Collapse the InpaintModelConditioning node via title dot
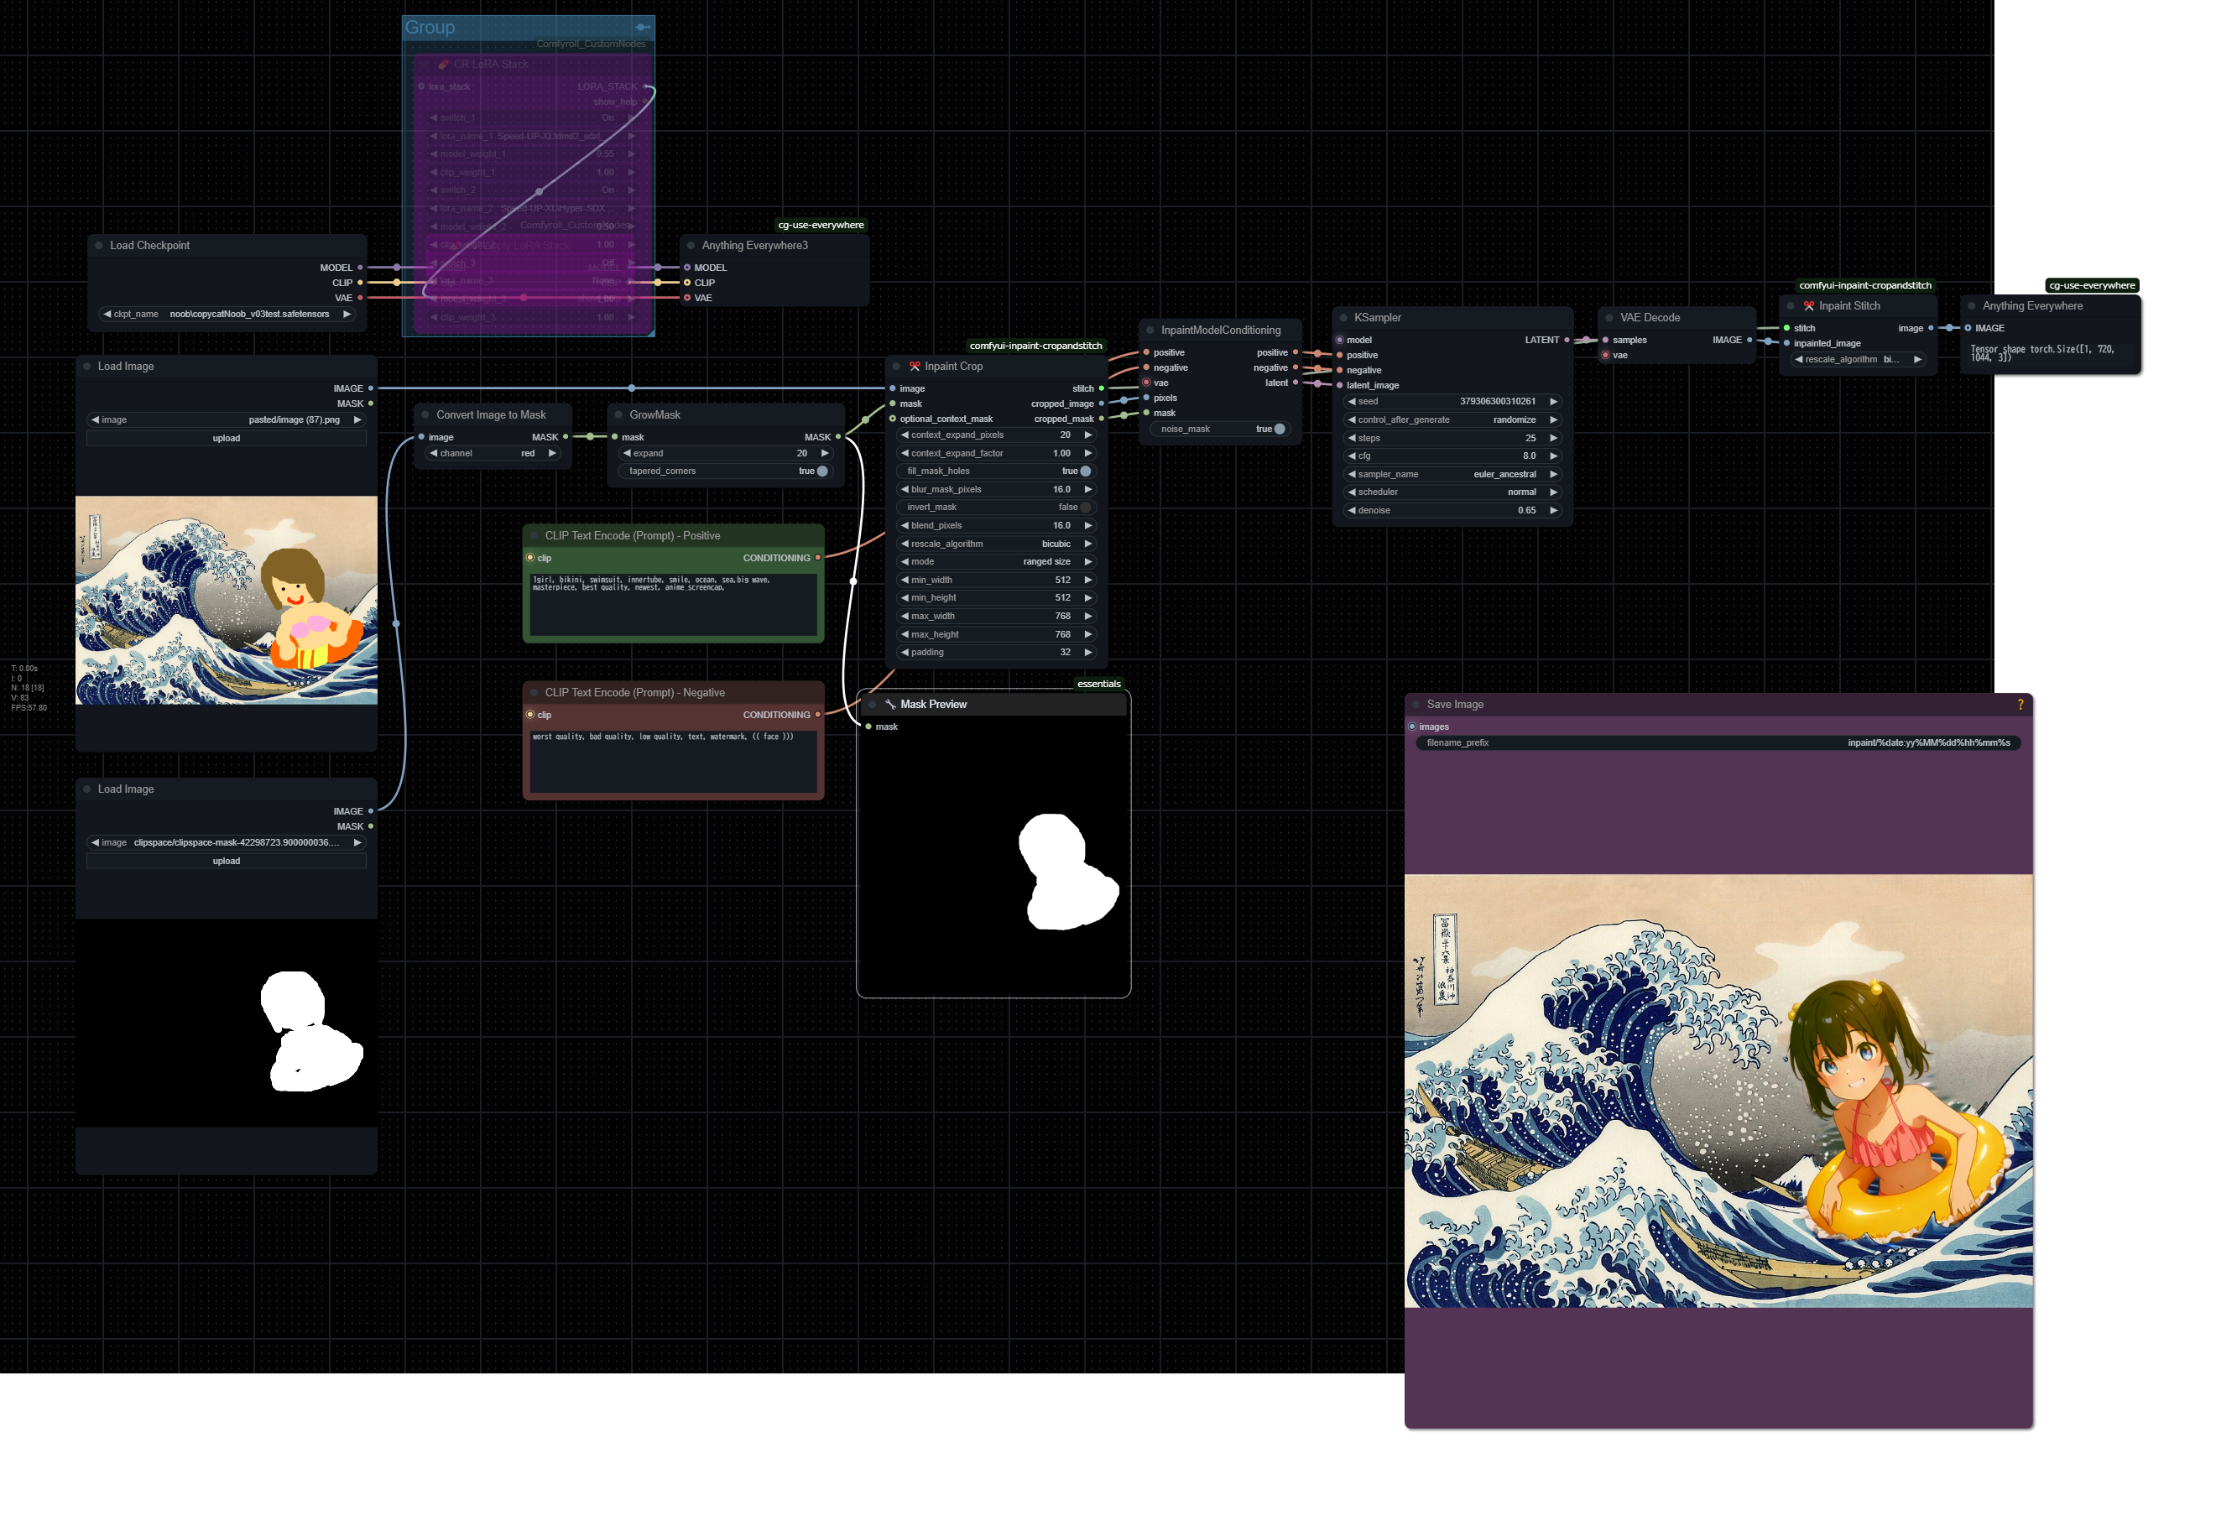Image resolution: width=2216 pixels, height=1526 pixels. (1150, 330)
